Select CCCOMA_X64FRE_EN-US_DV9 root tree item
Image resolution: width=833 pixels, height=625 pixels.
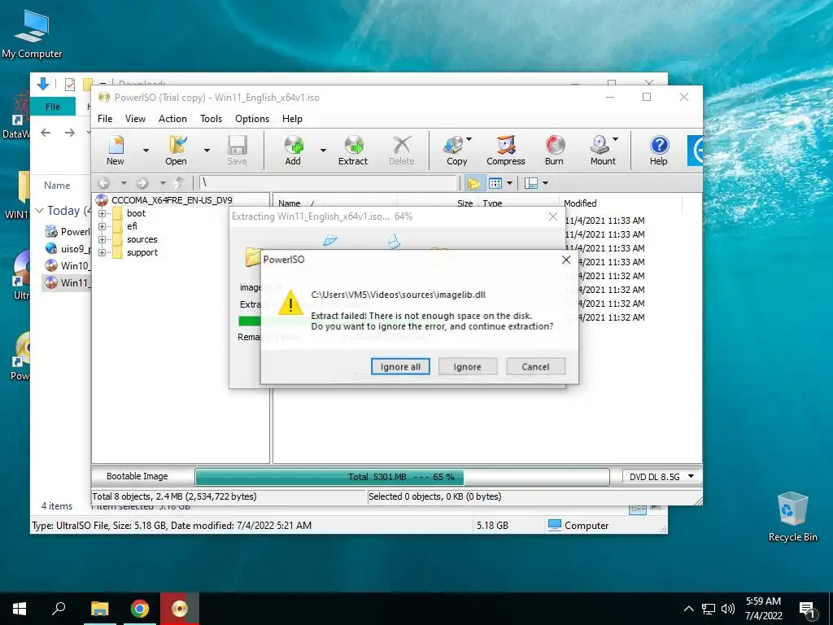(172, 200)
